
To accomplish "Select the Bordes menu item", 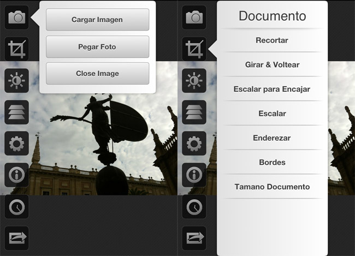I will 272,162.
